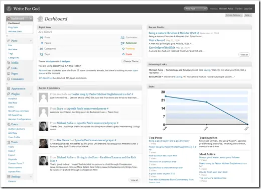Open 'The story of a bamboo tree' top post
261x189 pixels.
click(x=162, y=162)
